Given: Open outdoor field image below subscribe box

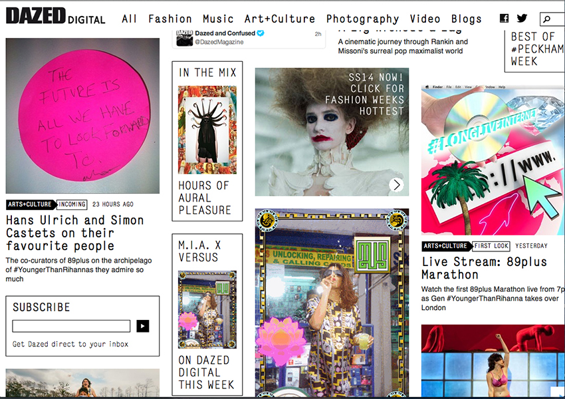Looking at the screenshot, I should 82,383.
